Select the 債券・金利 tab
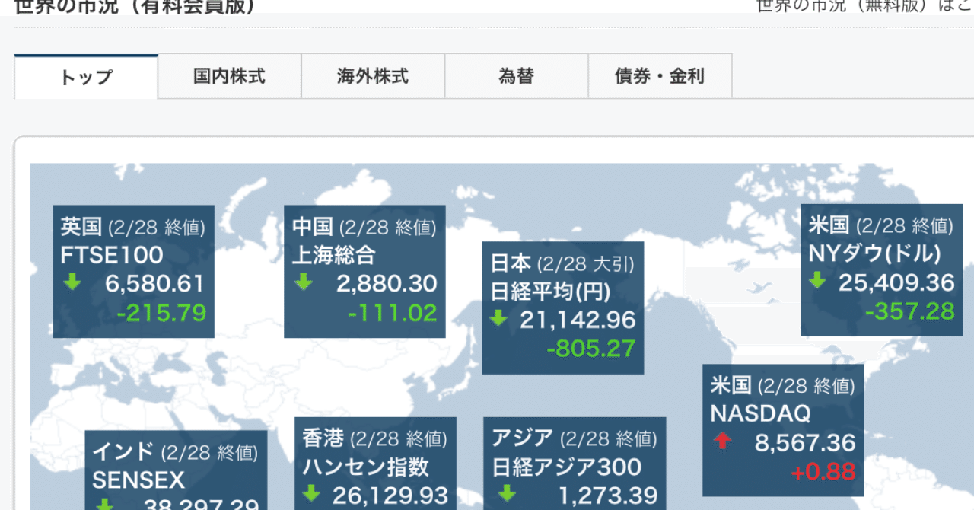The height and width of the screenshot is (510, 974). (x=660, y=76)
